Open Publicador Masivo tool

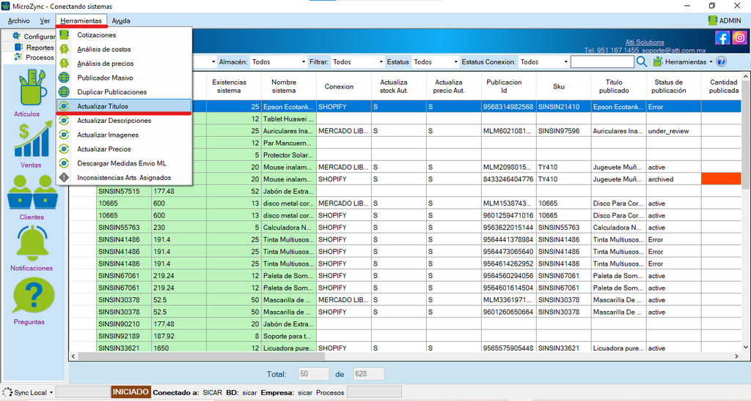123,78
